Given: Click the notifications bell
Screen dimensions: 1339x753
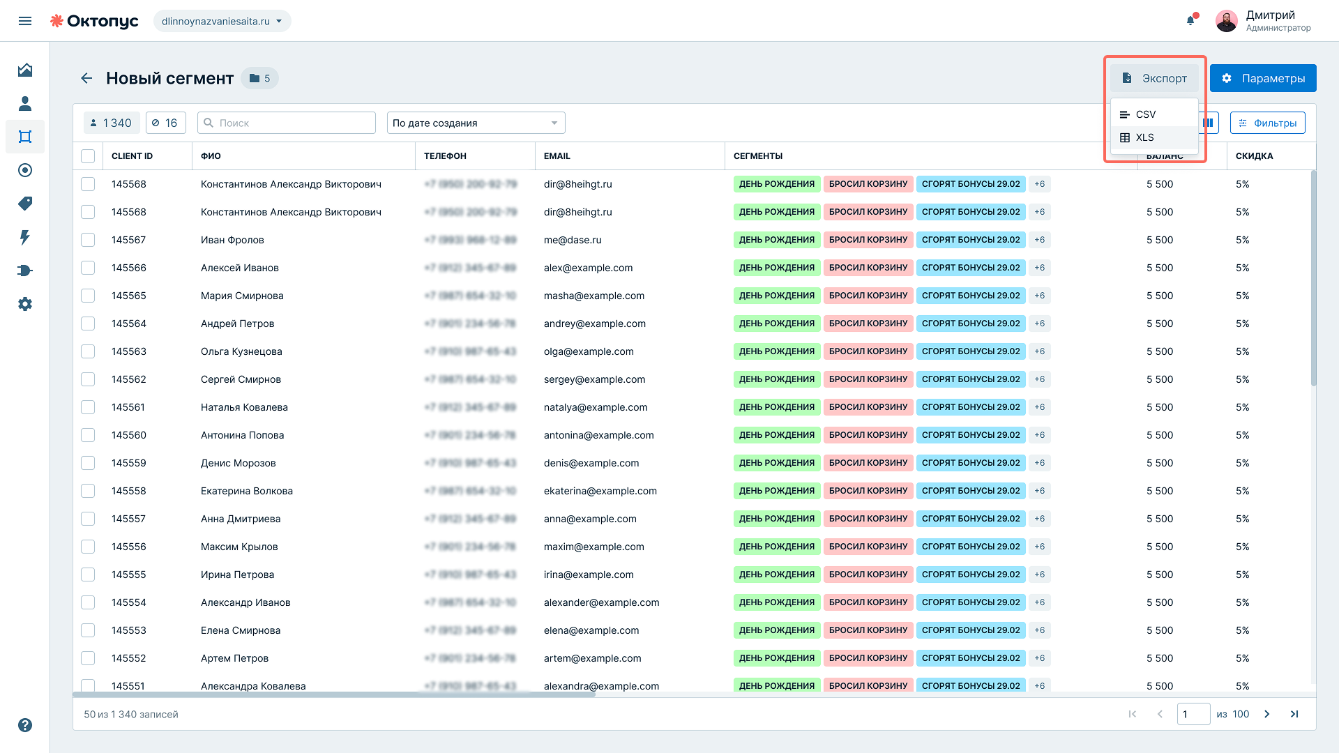Looking at the screenshot, I should 1191,20.
